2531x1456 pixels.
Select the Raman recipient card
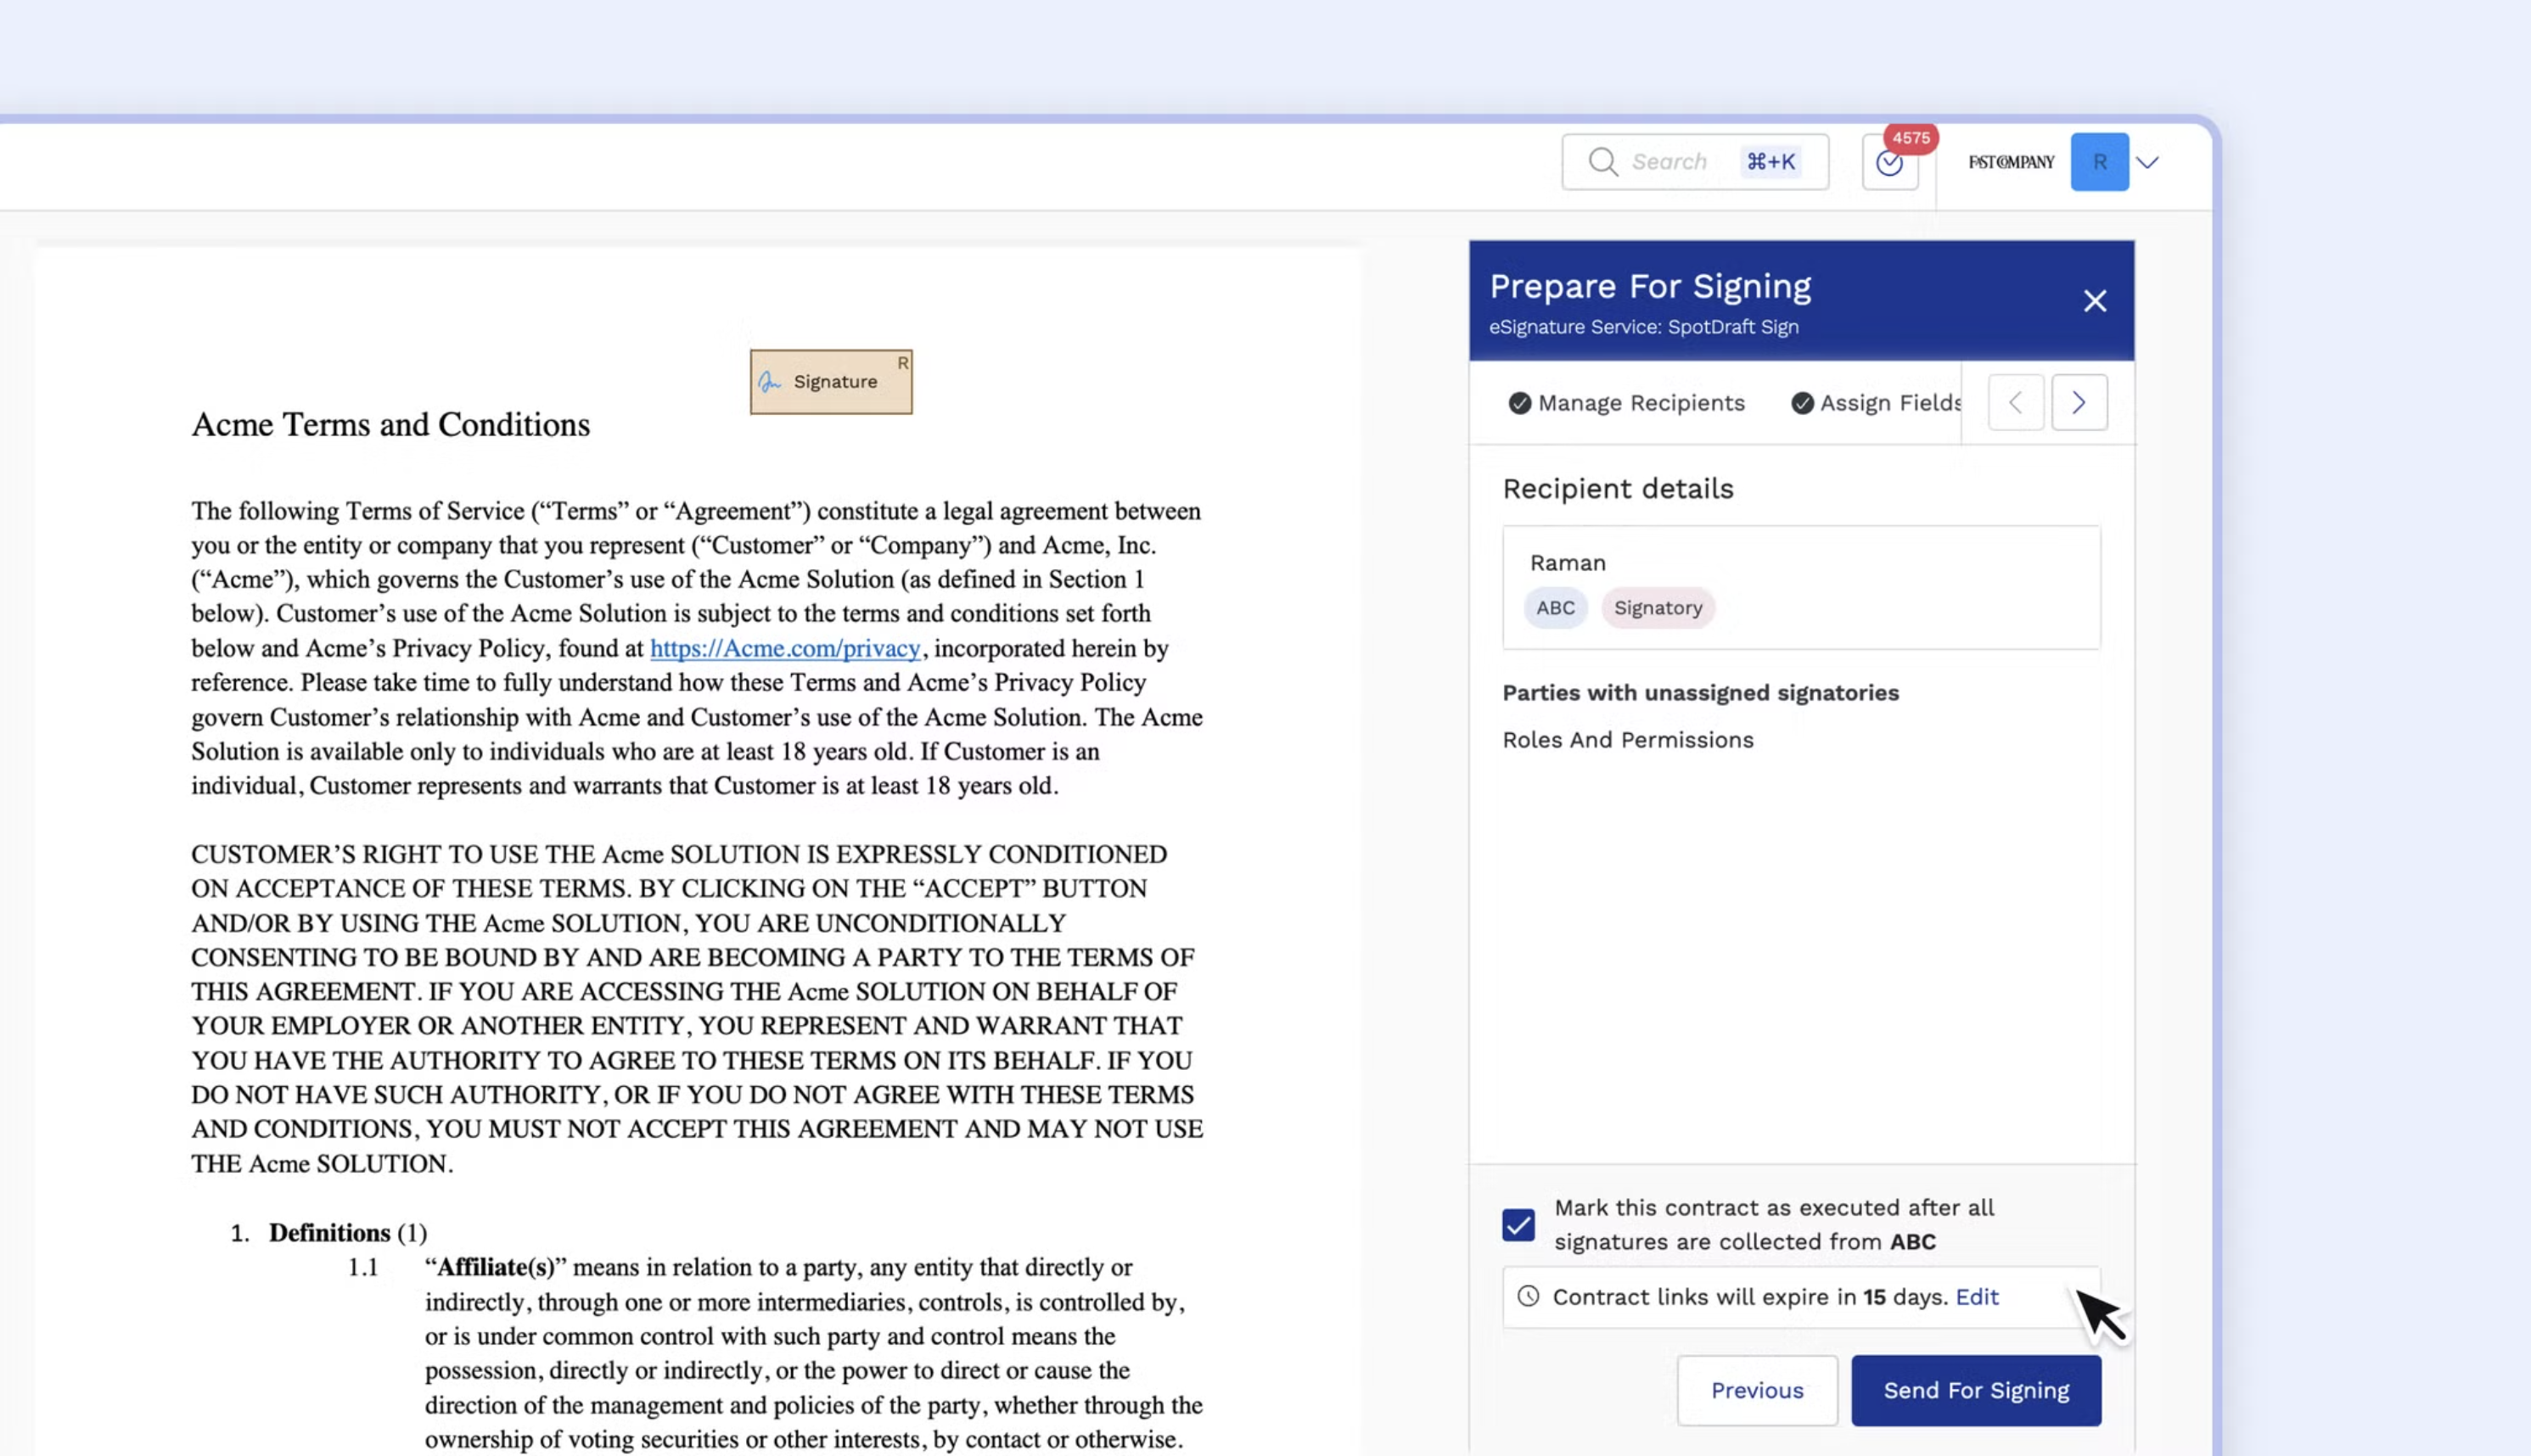coord(1800,587)
